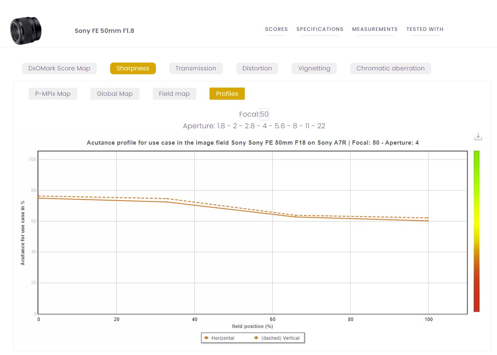The width and height of the screenshot is (497, 355).
Task: Choose aperture 2.8
Action: [x=250, y=126]
